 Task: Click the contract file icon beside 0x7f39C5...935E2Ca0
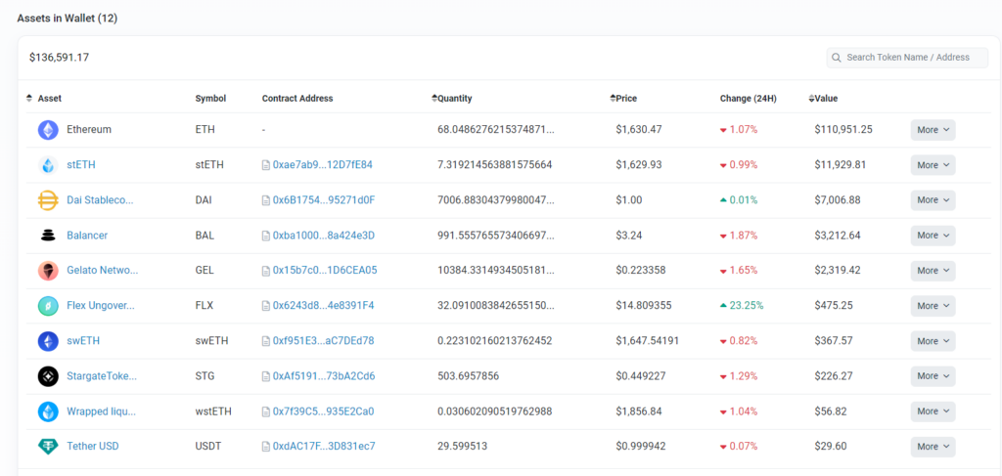coord(266,411)
